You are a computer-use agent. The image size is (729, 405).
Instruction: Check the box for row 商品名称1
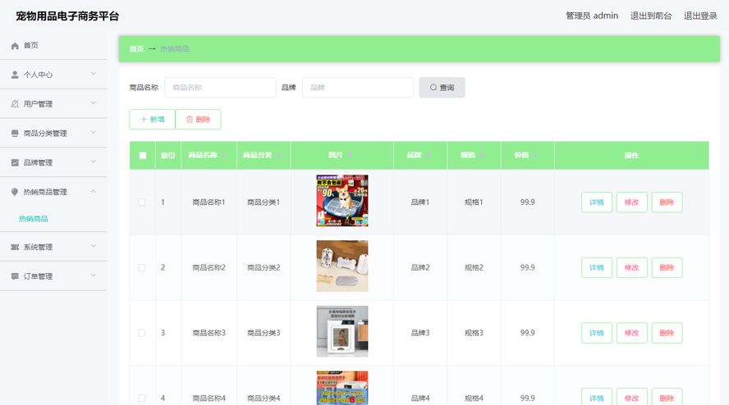[x=142, y=202]
